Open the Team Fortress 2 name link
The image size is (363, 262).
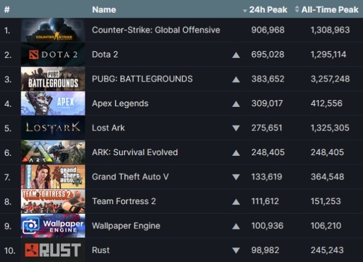pyautogui.click(x=124, y=201)
